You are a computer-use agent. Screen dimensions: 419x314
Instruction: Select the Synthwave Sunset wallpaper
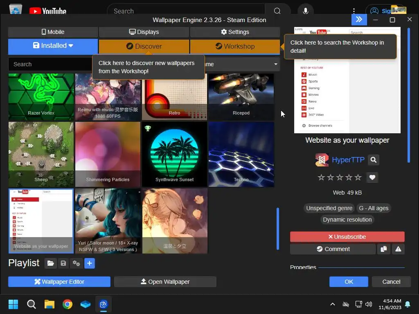174,154
